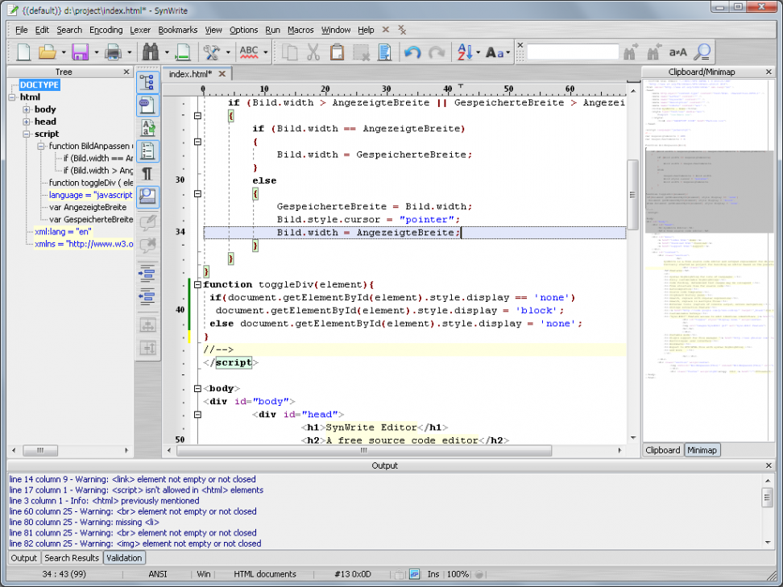
Task: Toggle paragraph marks with the pilcrow sidebar icon
Action: pos(148,173)
